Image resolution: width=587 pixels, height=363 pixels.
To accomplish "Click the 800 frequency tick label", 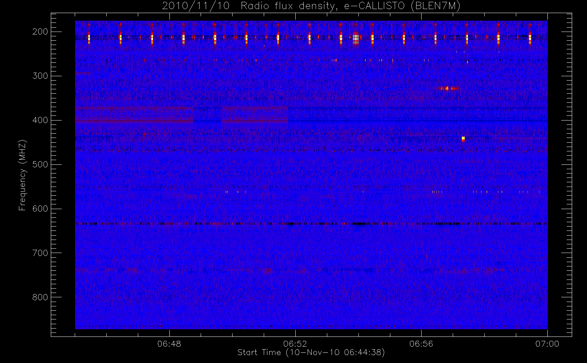I will pos(40,297).
